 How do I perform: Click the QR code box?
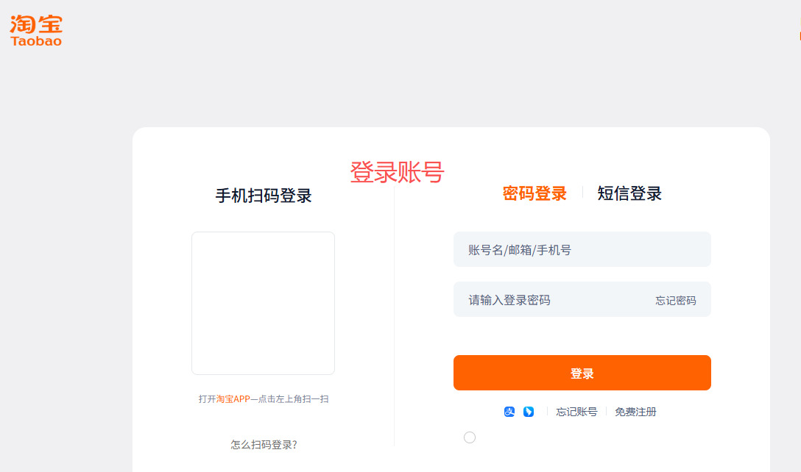(263, 303)
